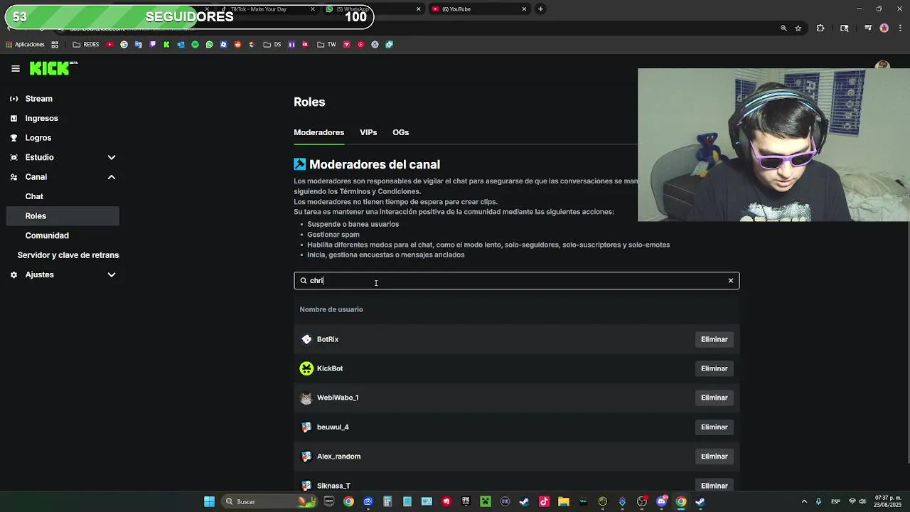Screen dimensions: 910x512
Task: Open the hamburger menu next to Kick logo
Action: pos(16,69)
